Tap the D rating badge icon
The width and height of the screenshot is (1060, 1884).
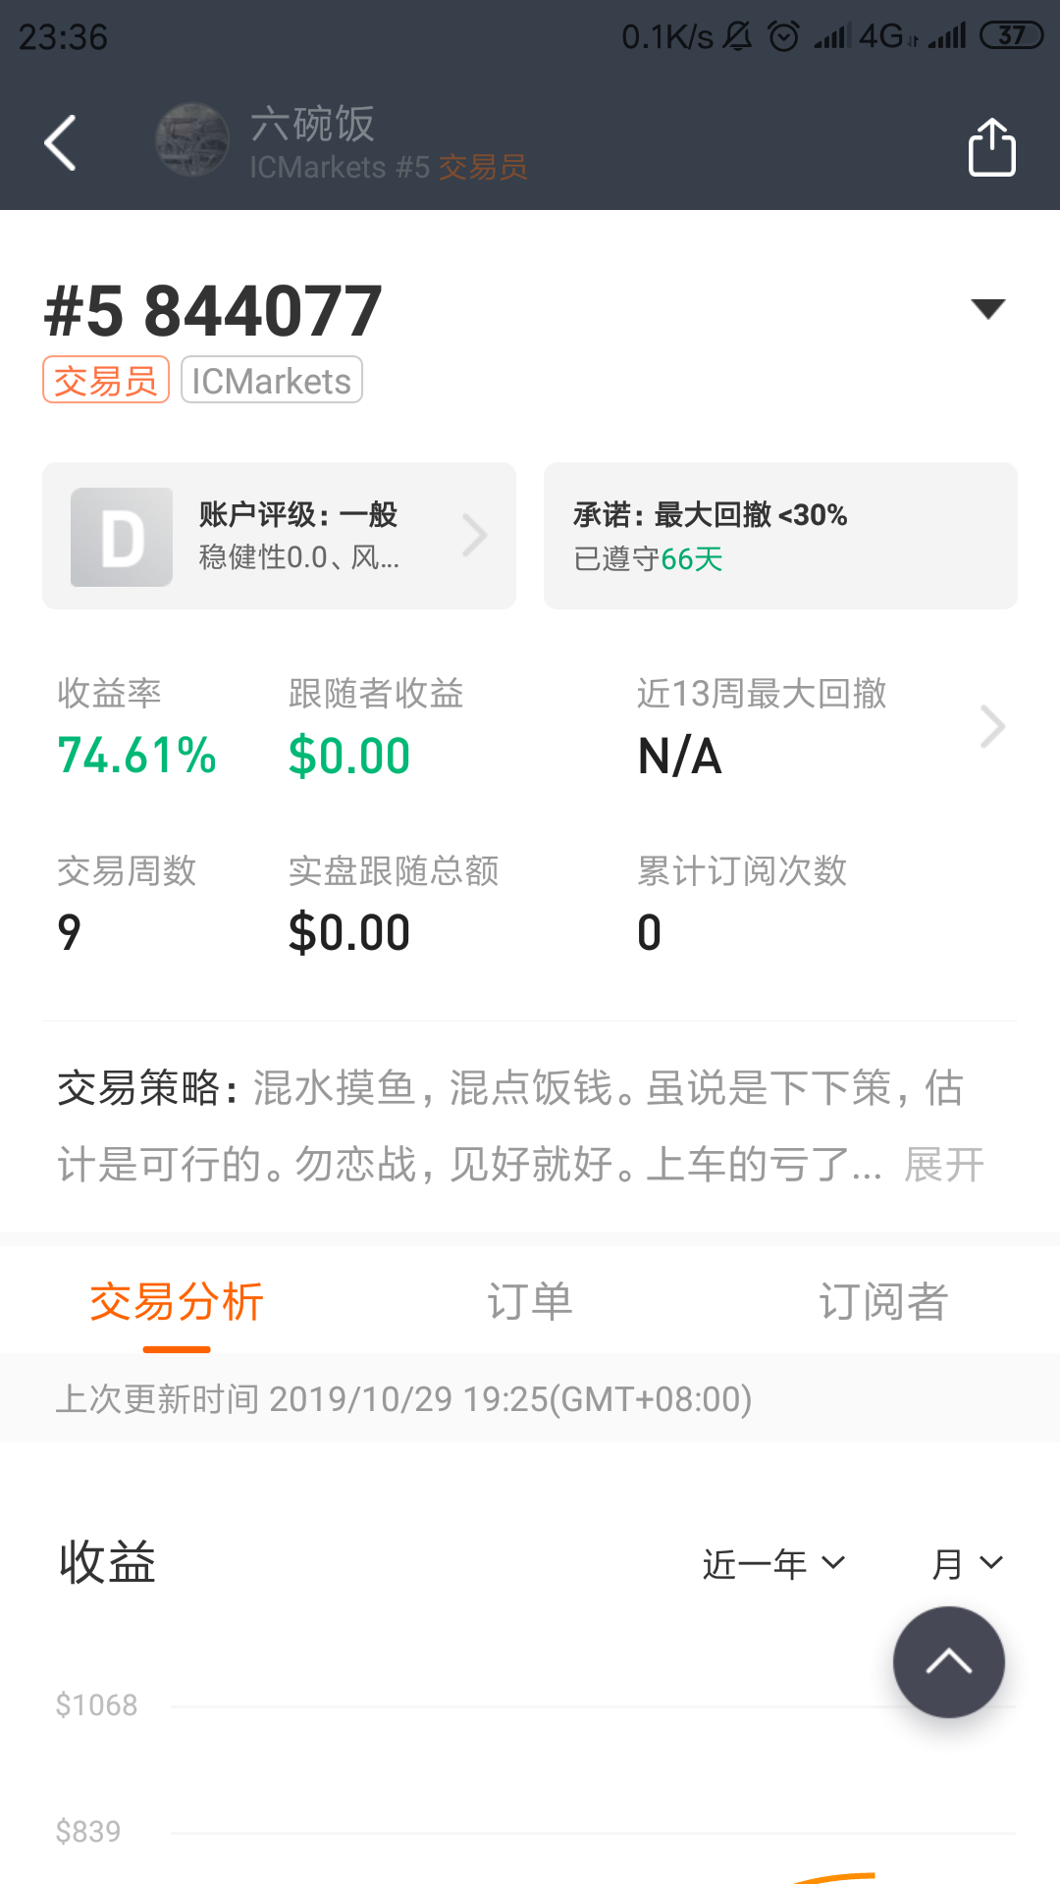click(x=122, y=538)
